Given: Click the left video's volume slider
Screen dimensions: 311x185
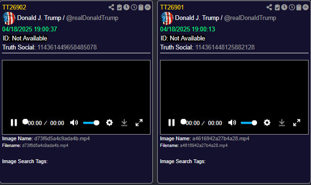Looking at the screenshot, I should click(x=91, y=123).
